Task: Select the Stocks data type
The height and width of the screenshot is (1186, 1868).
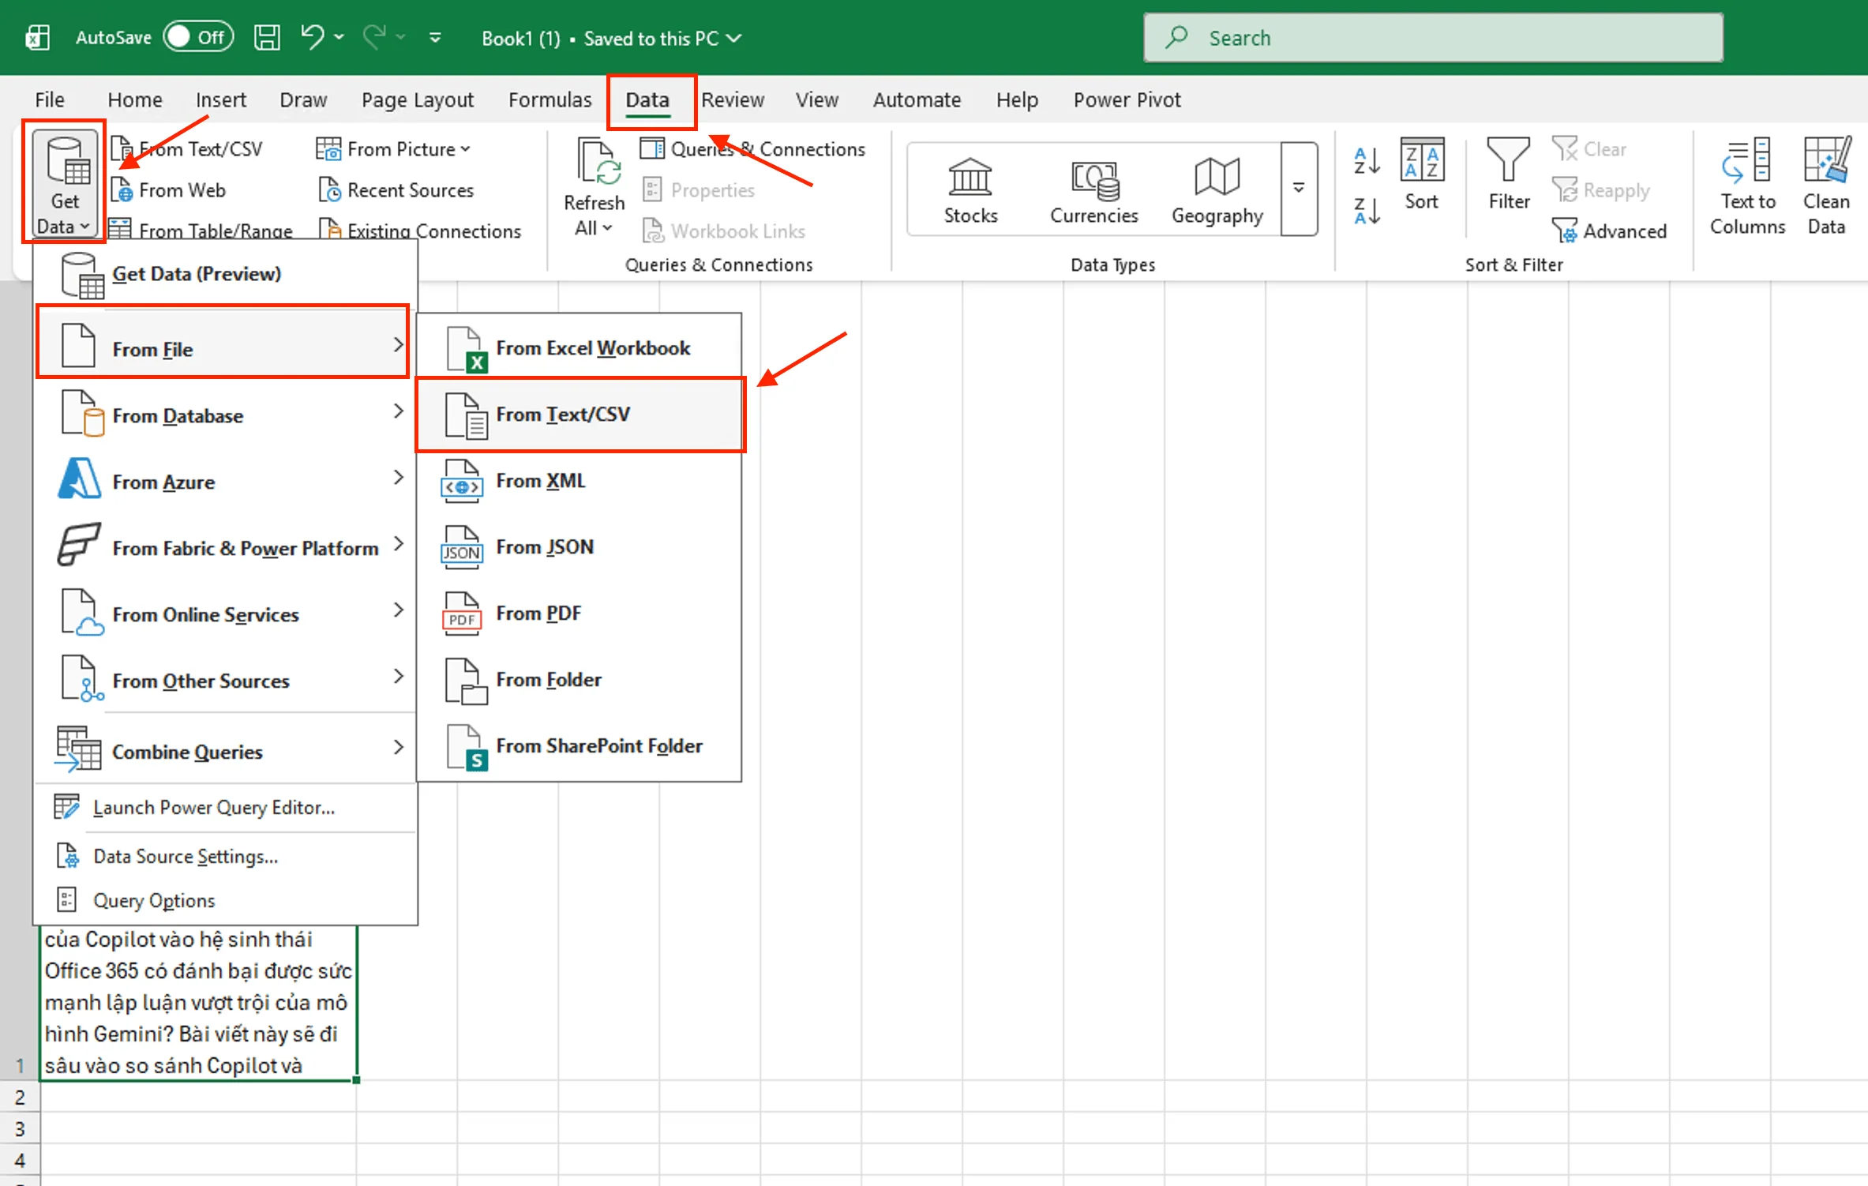Action: click(x=970, y=190)
